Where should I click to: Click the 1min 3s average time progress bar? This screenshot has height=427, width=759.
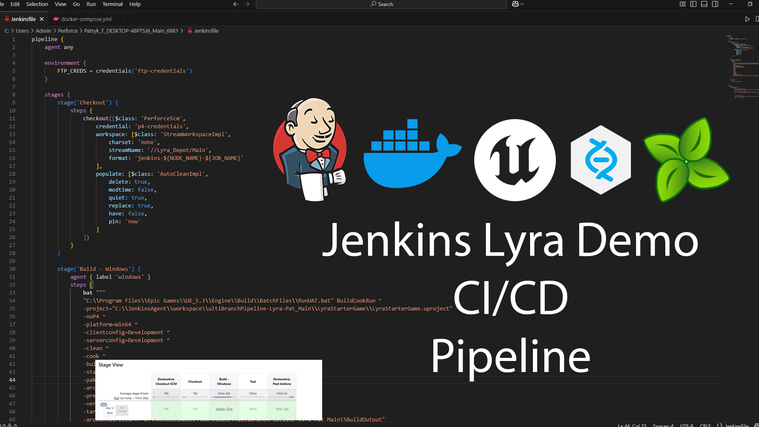[x=282, y=397]
